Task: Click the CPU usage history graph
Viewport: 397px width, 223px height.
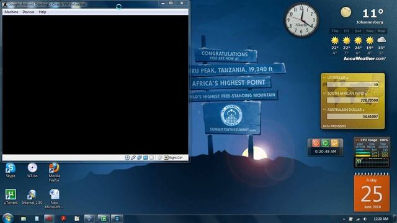Action: (372, 162)
